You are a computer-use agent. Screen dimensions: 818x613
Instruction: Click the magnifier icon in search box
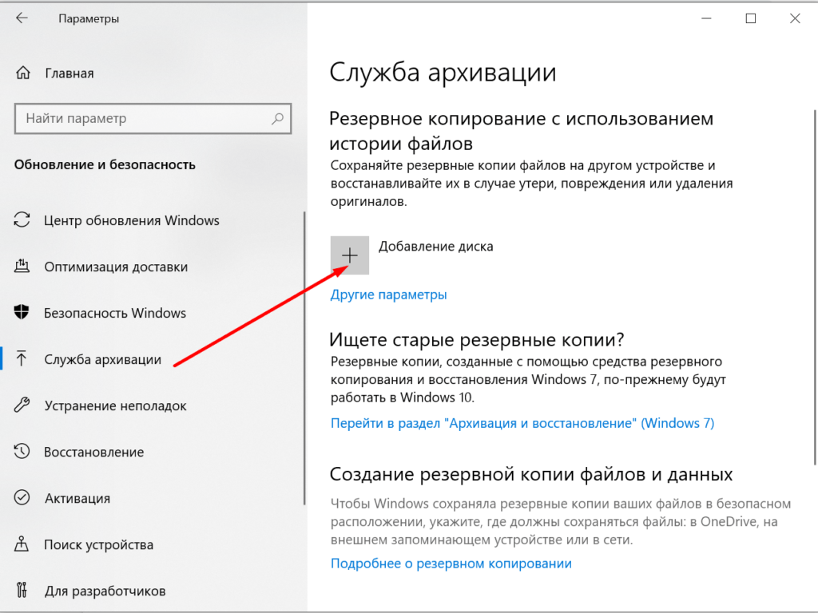pos(277,118)
